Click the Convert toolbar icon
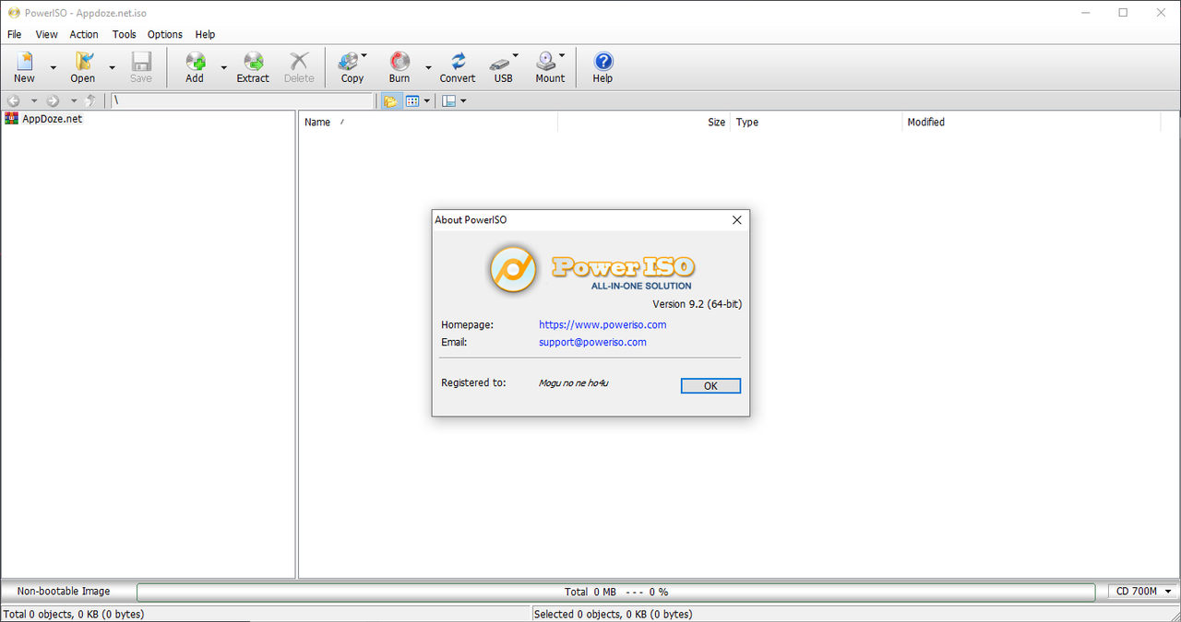The width and height of the screenshot is (1181, 622). coord(458,61)
